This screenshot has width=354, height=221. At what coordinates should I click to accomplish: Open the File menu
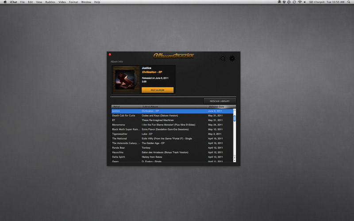[x=23, y=2]
